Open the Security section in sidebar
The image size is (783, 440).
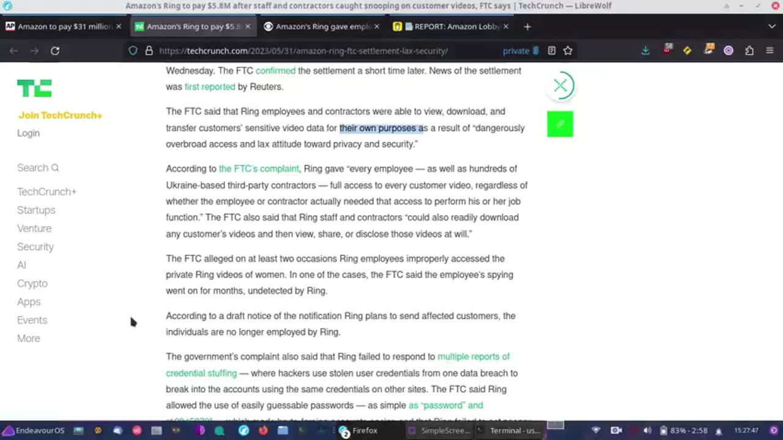(x=35, y=246)
